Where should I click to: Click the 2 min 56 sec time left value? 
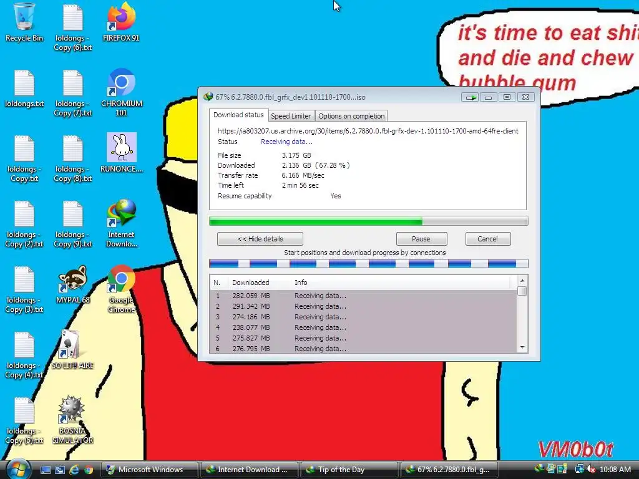point(300,185)
